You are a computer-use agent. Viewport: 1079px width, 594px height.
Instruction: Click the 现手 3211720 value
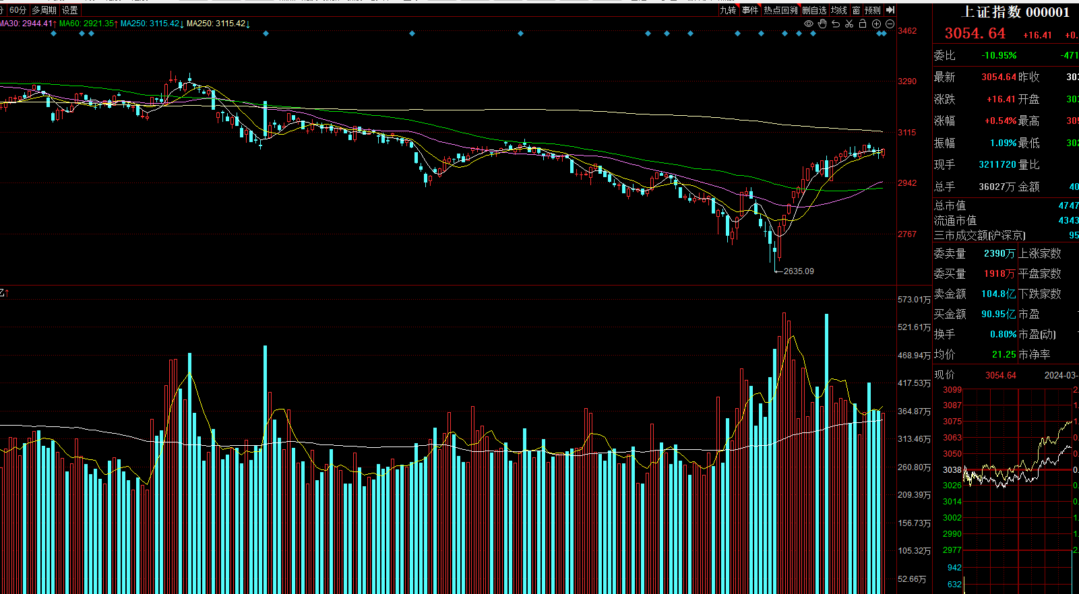(997, 164)
